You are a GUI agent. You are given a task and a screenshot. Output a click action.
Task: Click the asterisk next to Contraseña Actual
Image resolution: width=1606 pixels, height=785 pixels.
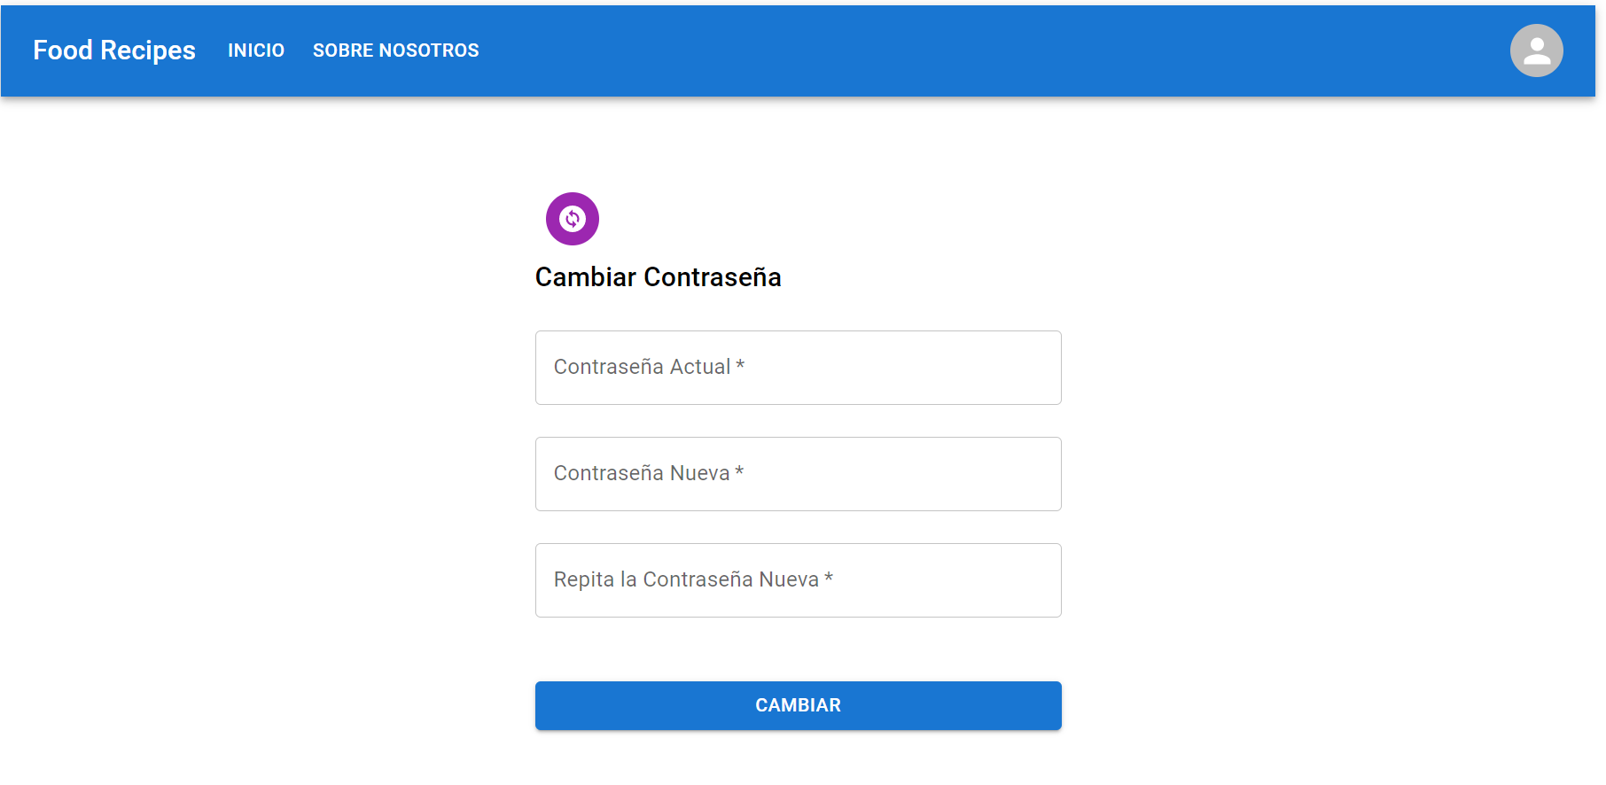[741, 366]
